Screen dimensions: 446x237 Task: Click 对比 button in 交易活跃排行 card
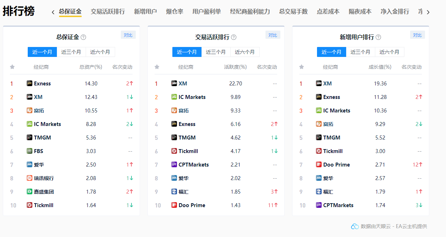[x=273, y=35]
